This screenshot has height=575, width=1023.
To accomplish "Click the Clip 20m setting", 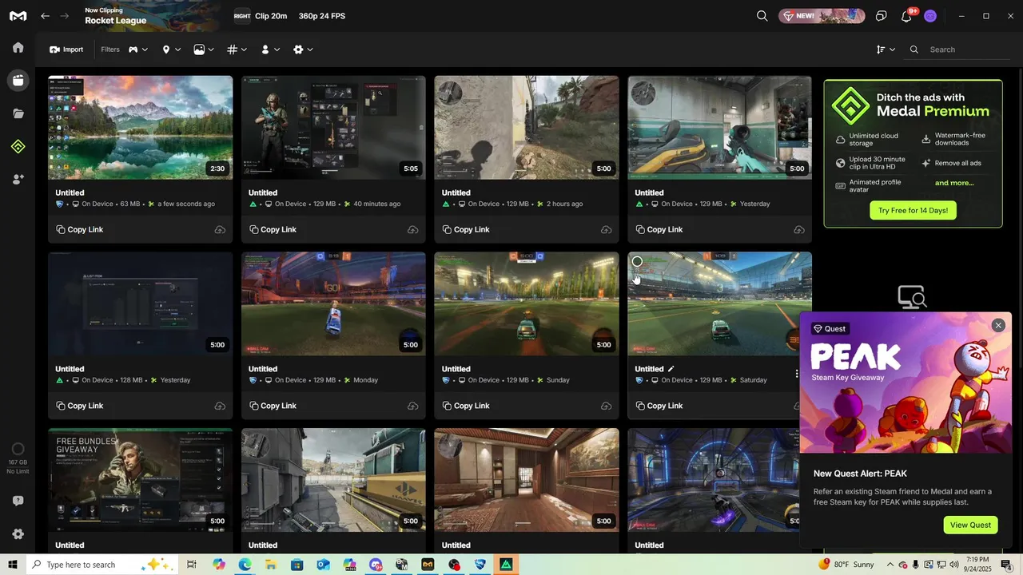I will pos(271,16).
